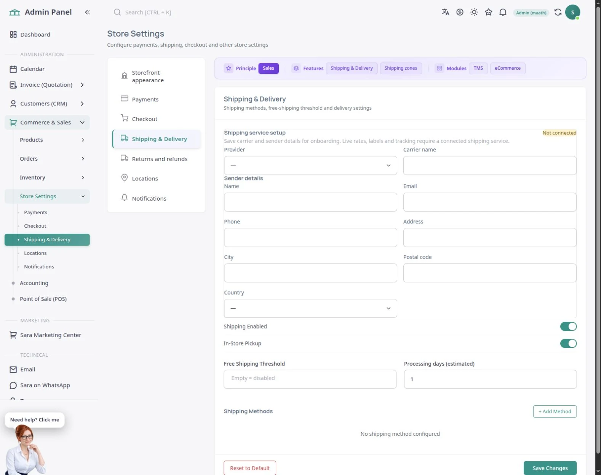Open the currency dollar icon
This screenshot has height=475, width=601.
(460, 12)
